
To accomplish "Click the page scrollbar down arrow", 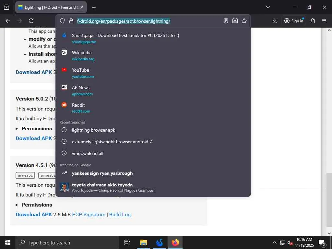I will (x=329, y=233).
